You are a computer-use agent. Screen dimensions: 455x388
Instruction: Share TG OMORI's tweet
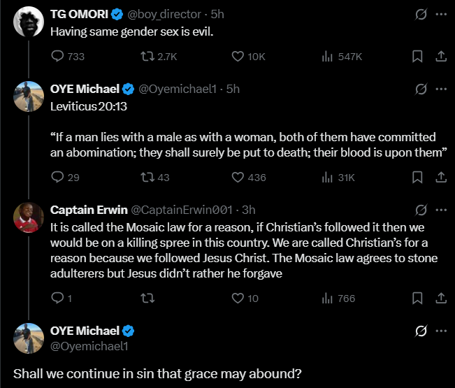pyautogui.click(x=441, y=57)
